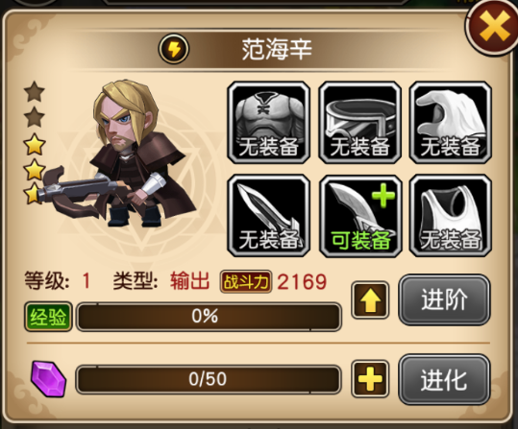This screenshot has height=429, width=518.
Task: Tap the lightning bolt element icon
Action: 174,49
